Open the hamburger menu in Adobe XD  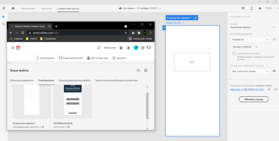tap(4, 8)
